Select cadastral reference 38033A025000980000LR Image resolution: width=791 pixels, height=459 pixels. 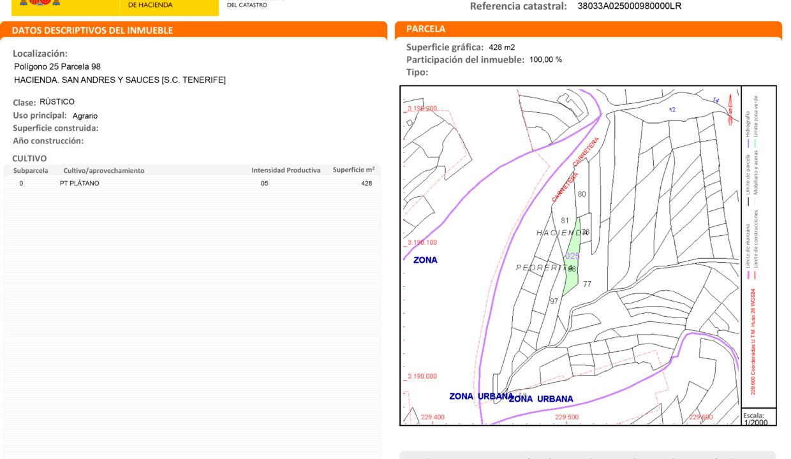click(x=630, y=6)
